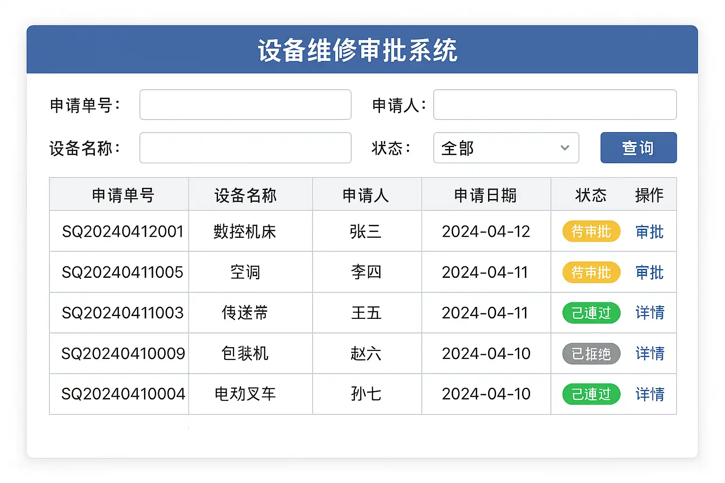
Task: Click the 已通过 badge in 王五's row
Action: pyautogui.click(x=591, y=313)
